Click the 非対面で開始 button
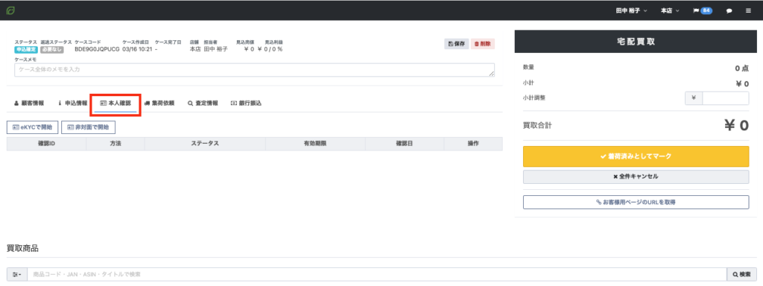The image size is (763, 286). pos(88,127)
